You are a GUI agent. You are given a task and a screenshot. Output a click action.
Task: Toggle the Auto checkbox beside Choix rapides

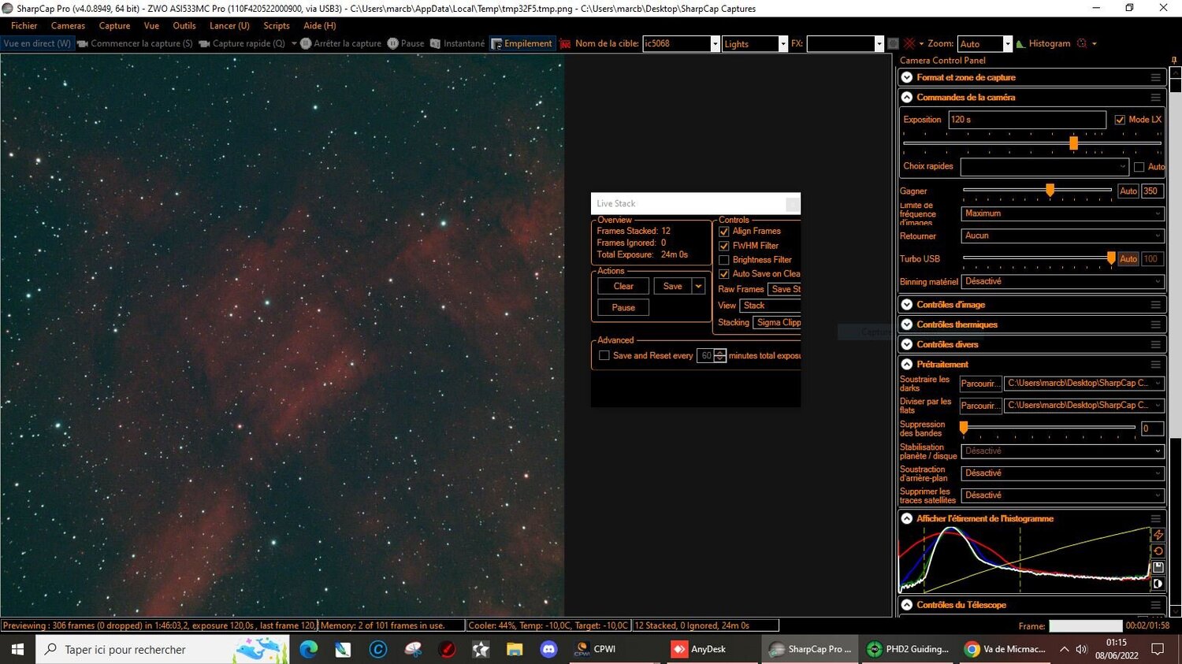click(x=1139, y=167)
